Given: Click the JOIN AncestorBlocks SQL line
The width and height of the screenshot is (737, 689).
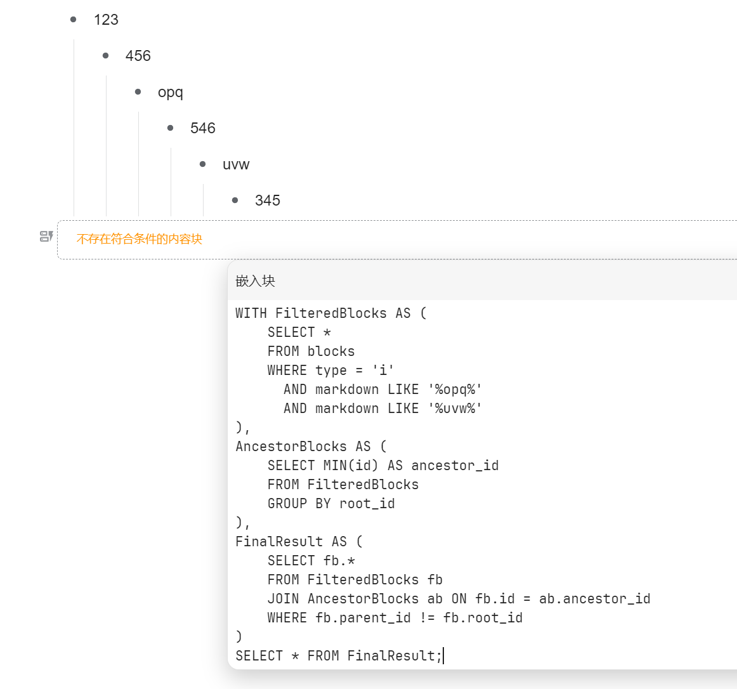Looking at the screenshot, I should pos(458,599).
